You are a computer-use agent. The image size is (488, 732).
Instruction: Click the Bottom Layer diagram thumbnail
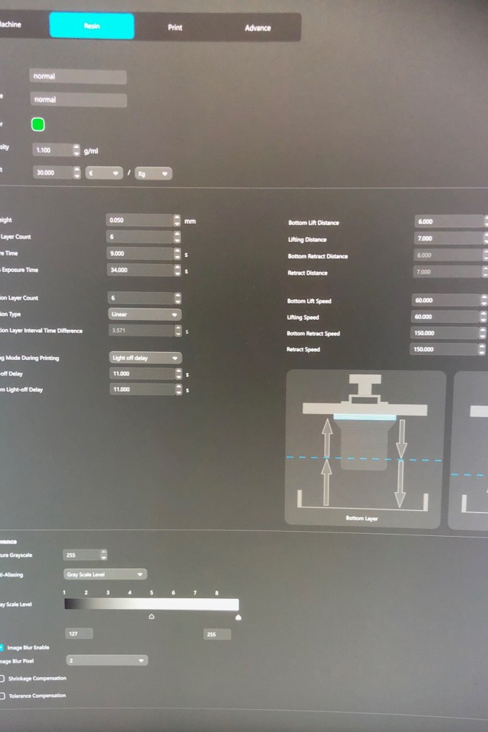(365, 449)
